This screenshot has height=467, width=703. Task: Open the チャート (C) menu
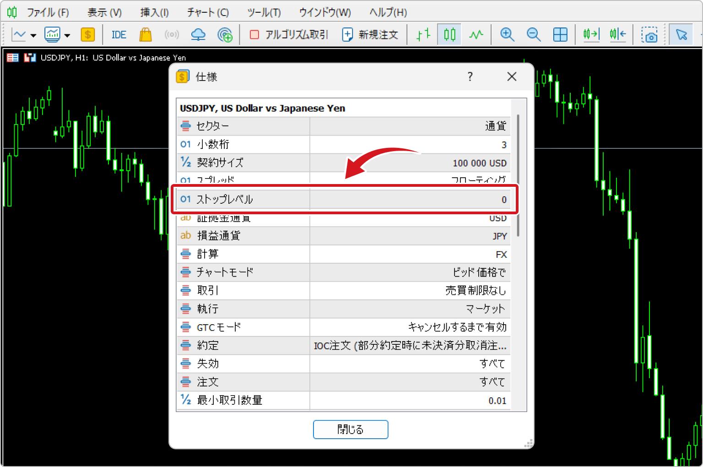coord(208,12)
